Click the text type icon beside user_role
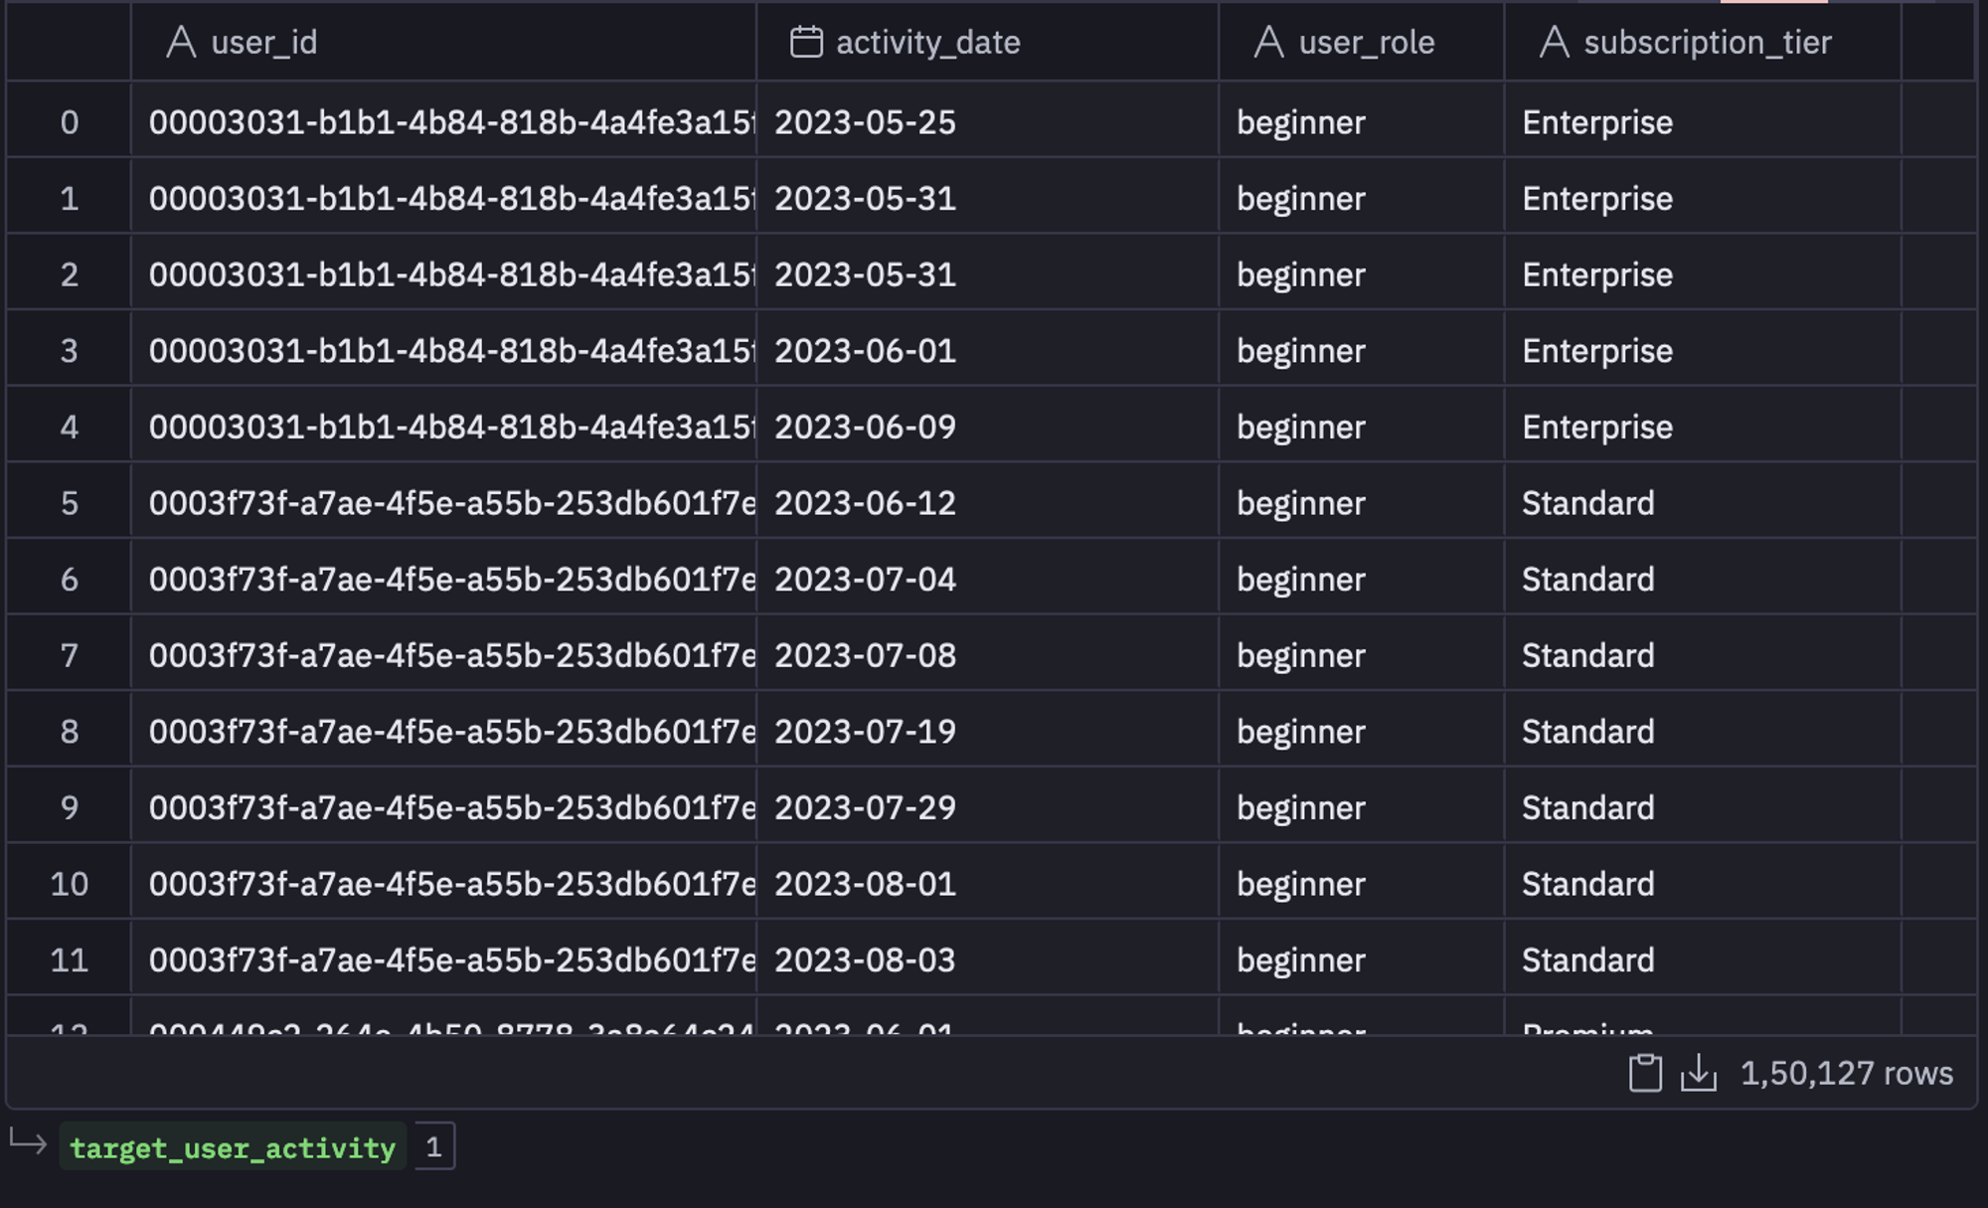 coord(1268,42)
